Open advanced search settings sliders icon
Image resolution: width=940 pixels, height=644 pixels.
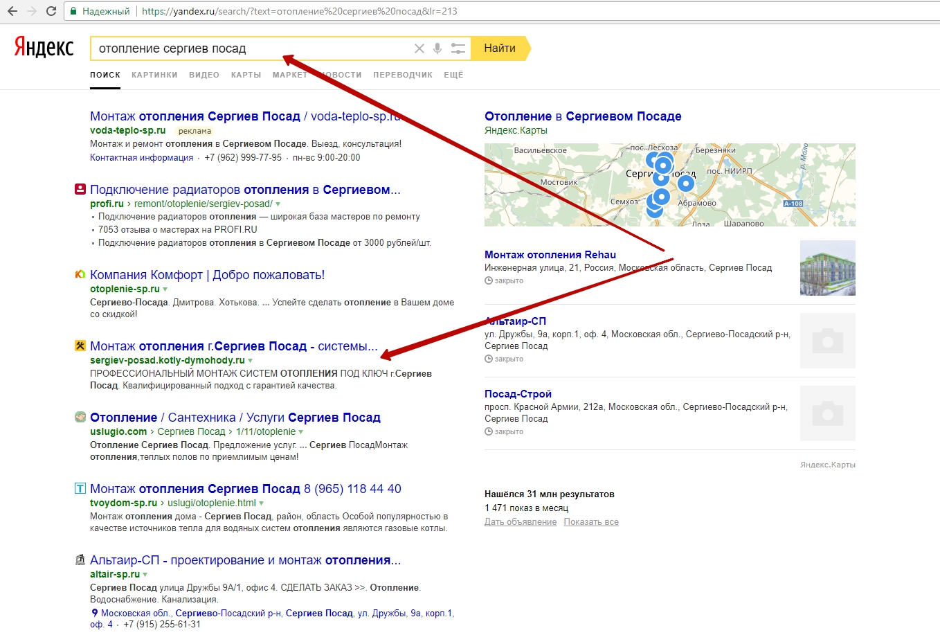(458, 48)
